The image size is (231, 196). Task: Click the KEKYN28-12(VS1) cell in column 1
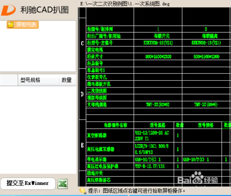[158, 43]
